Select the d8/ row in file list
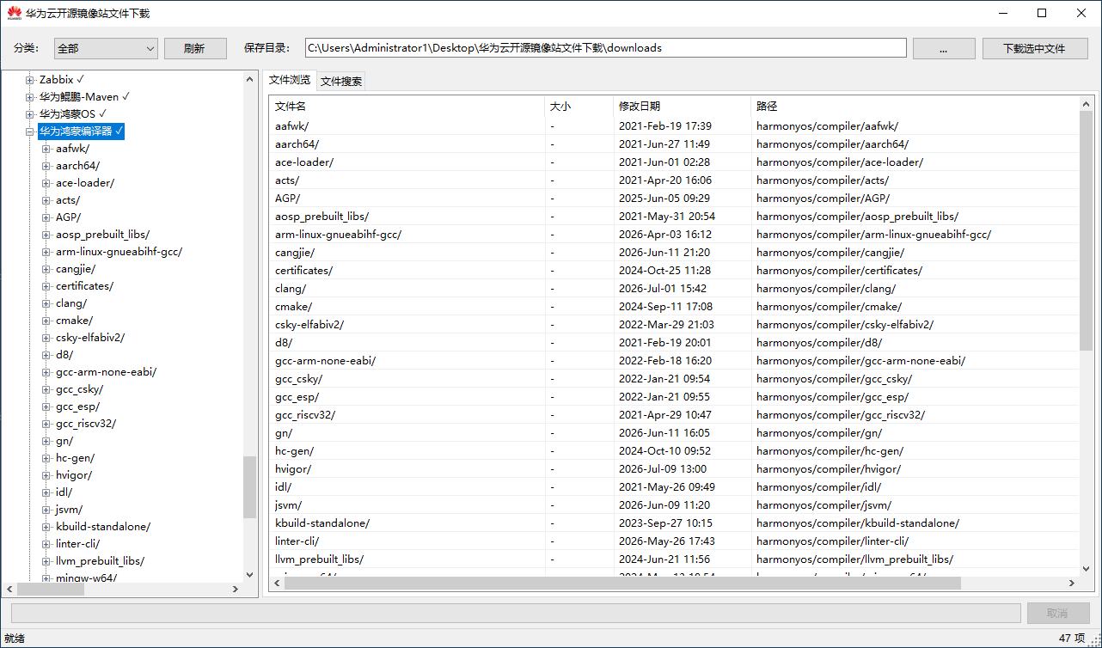Screen dimensions: 1102x648 click(674, 342)
